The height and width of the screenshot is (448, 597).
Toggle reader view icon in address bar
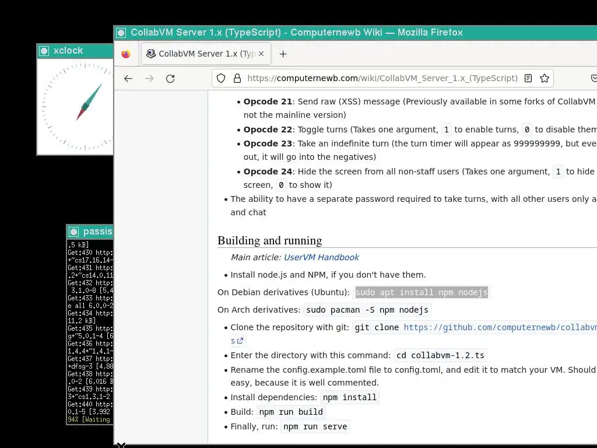coord(528,78)
